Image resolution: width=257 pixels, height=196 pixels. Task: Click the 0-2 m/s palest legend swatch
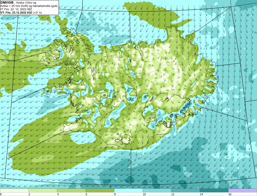pos(14,190)
